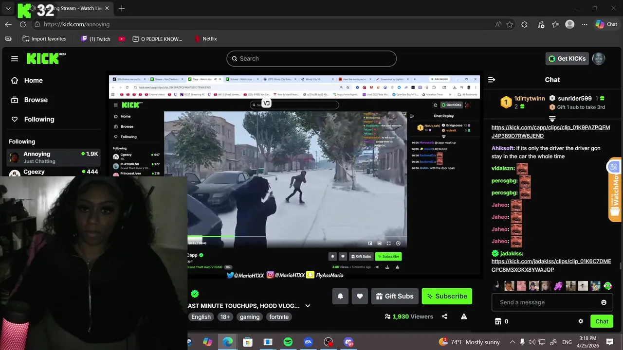Click the Gift Subs button

[x=395, y=296]
